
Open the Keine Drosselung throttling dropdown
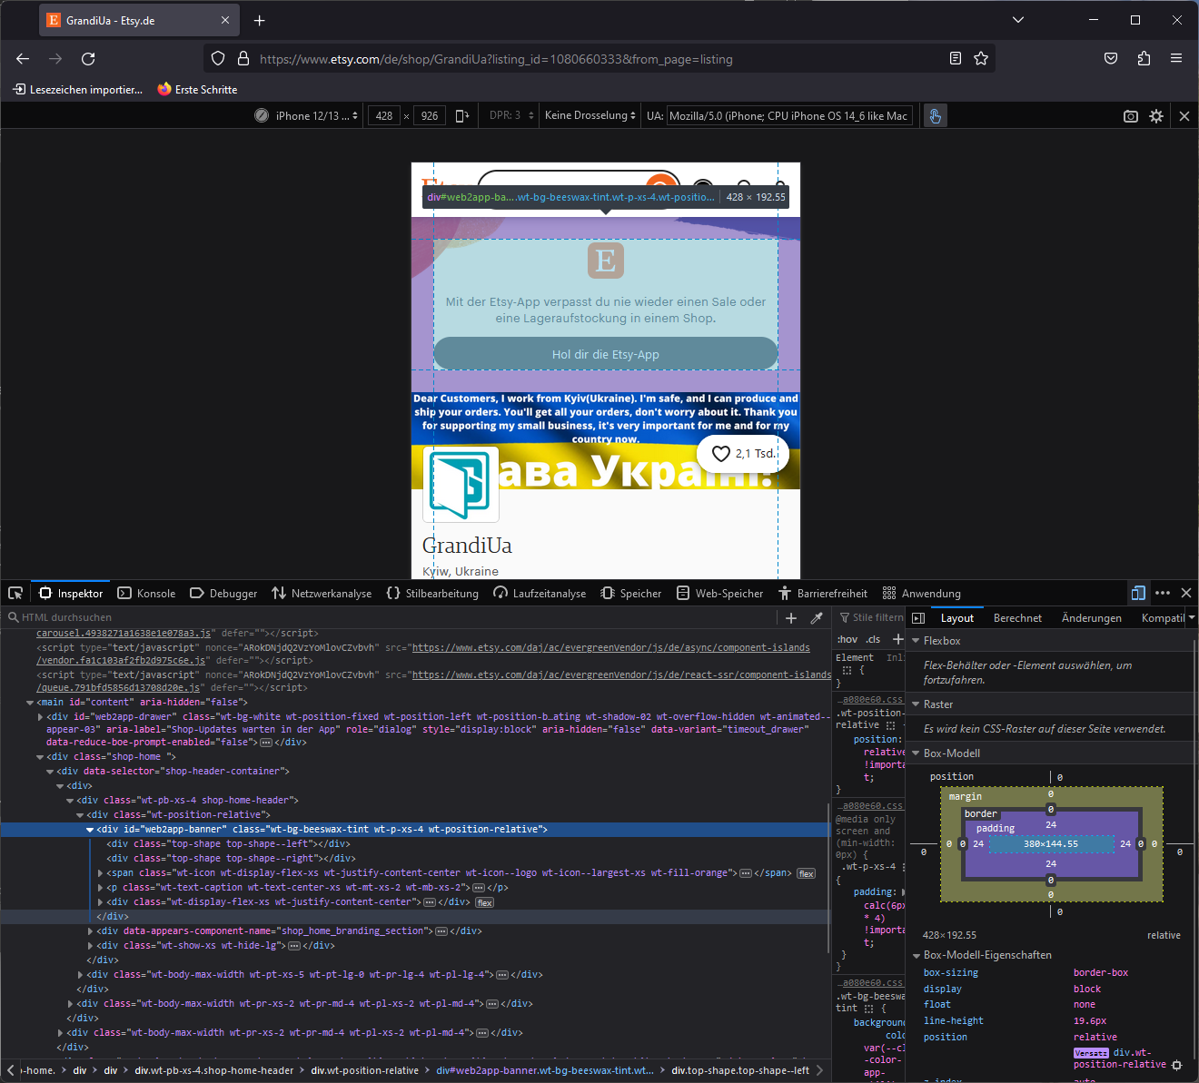590,116
